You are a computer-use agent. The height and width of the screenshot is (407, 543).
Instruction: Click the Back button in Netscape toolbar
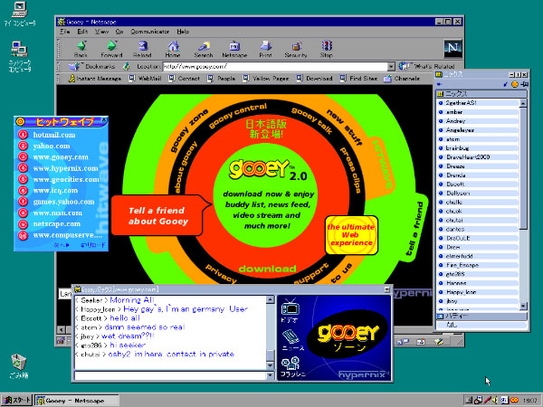81,47
